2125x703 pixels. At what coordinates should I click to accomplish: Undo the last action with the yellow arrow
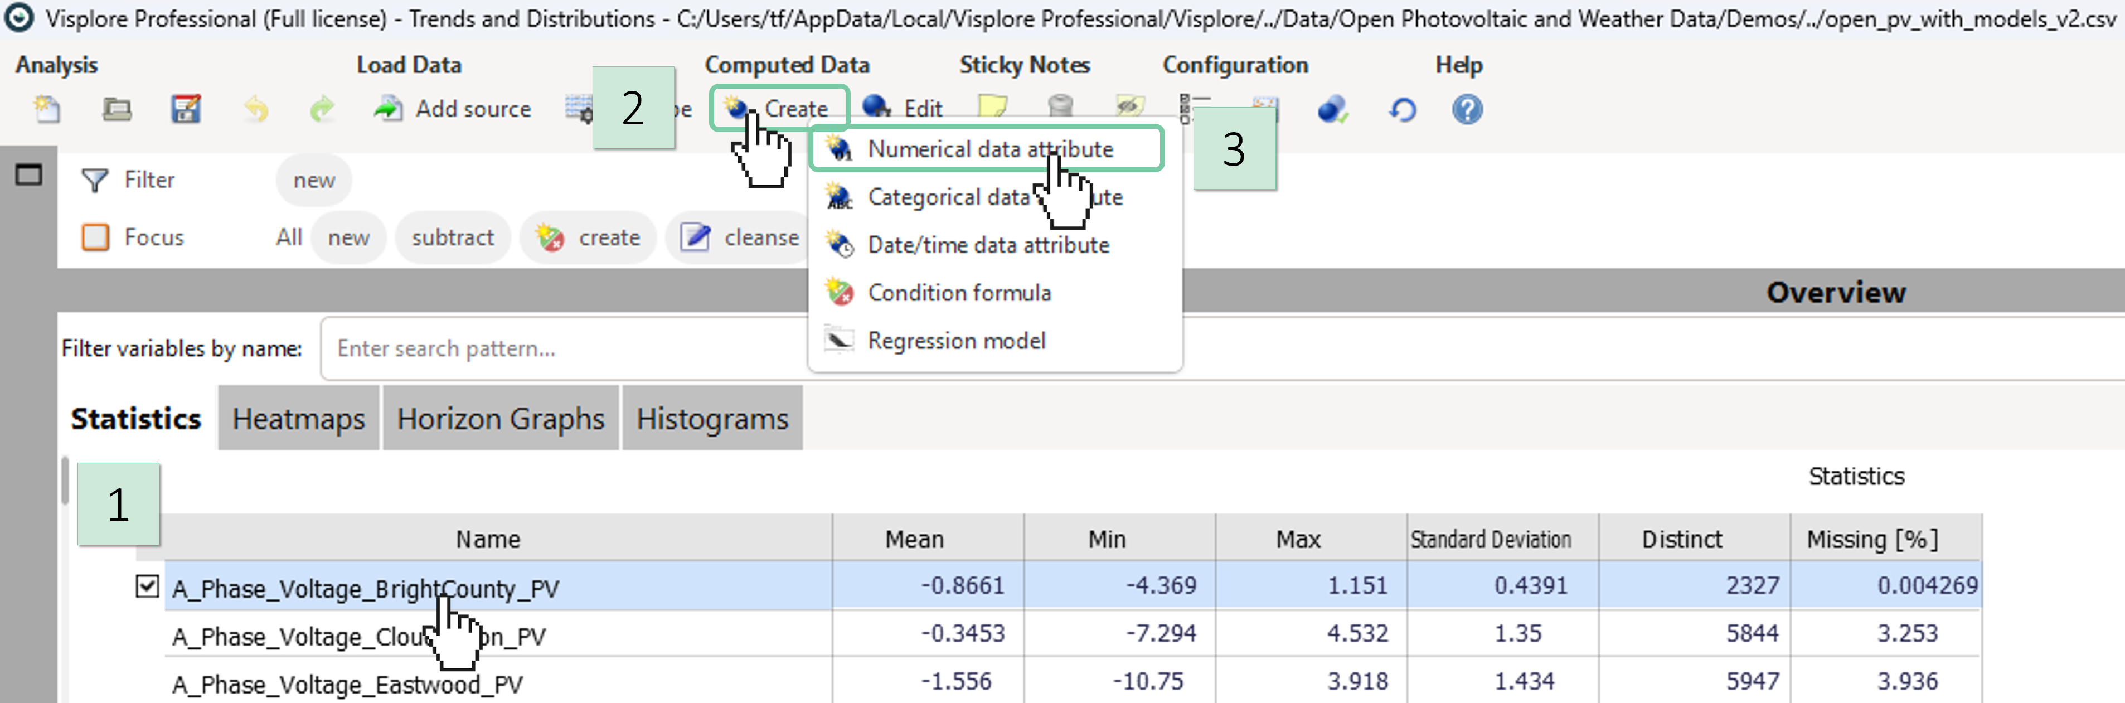[256, 109]
